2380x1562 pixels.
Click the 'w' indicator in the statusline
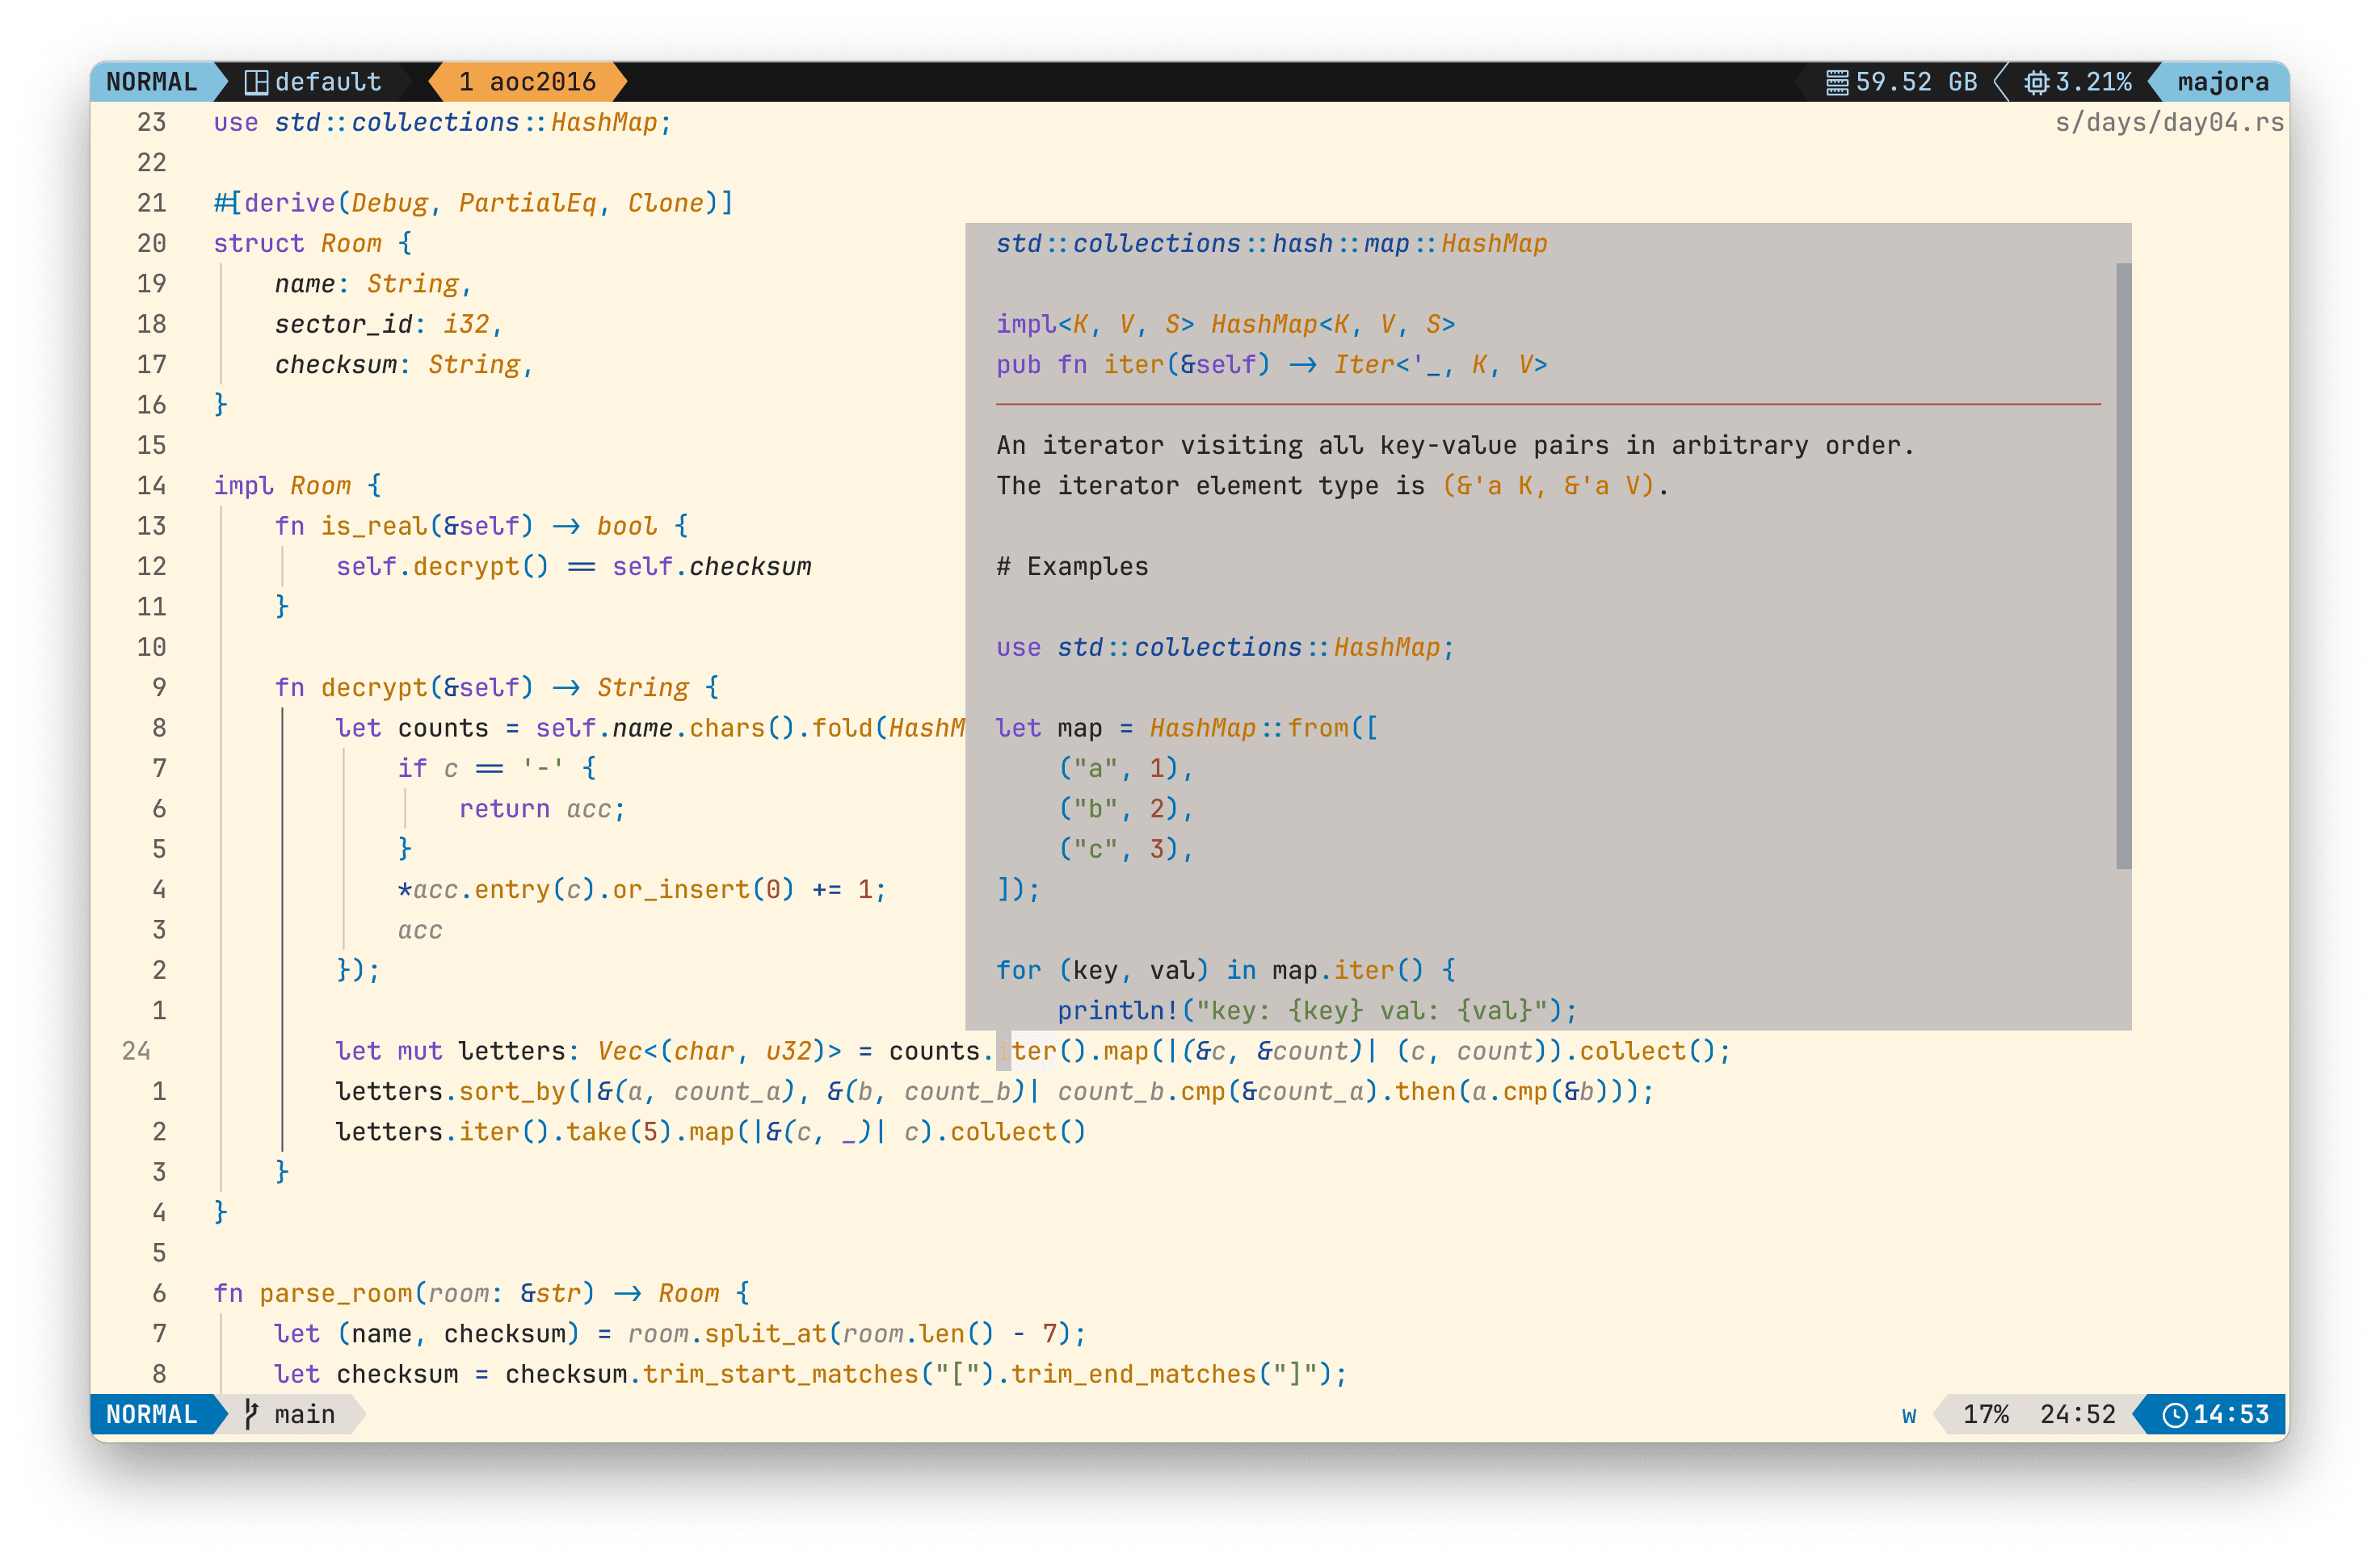click(x=1909, y=1415)
